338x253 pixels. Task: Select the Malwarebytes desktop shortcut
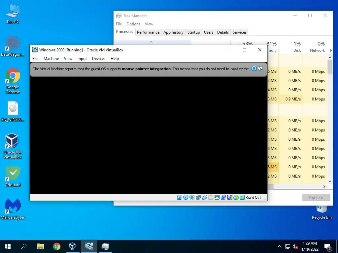tap(13, 209)
